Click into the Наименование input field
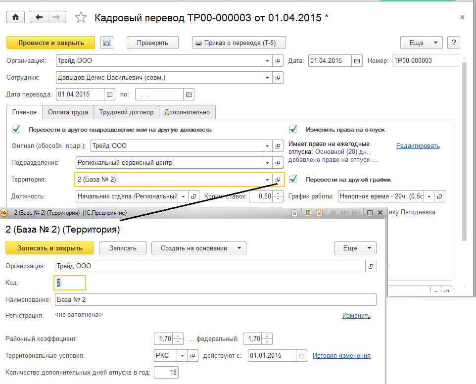 coord(215,300)
